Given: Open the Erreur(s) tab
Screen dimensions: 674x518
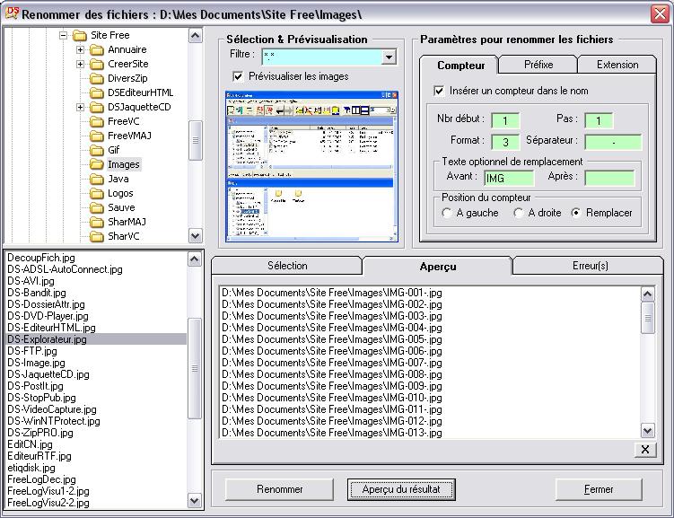Looking at the screenshot, I should pos(589,266).
